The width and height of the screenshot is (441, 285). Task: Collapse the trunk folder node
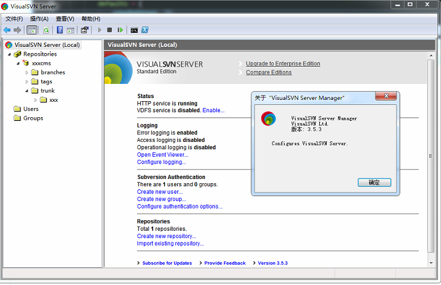[27, 91]
